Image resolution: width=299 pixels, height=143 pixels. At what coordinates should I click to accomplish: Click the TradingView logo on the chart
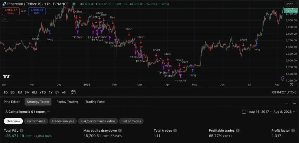click(6, 77)
